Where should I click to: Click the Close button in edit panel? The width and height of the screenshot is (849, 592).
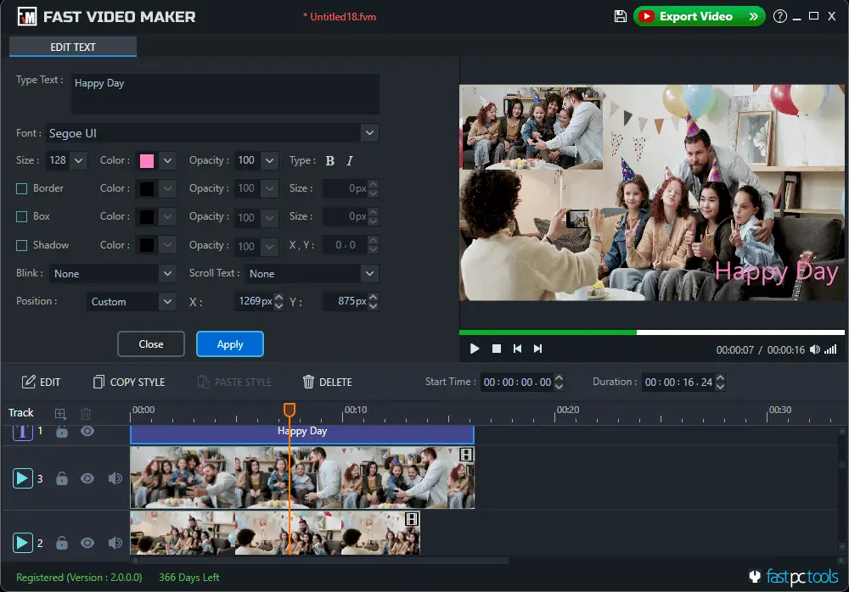151,344
